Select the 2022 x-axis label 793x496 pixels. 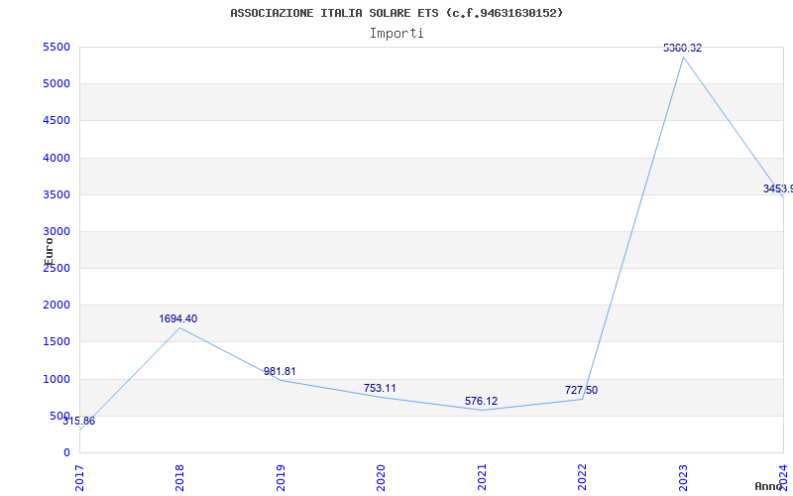tap(582, 477)
